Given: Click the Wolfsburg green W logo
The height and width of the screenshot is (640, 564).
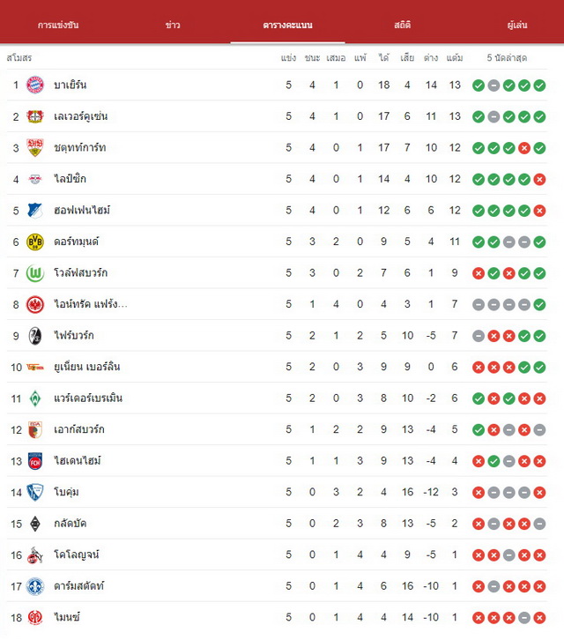Looking at the screenshot, I should pos(35,273).
